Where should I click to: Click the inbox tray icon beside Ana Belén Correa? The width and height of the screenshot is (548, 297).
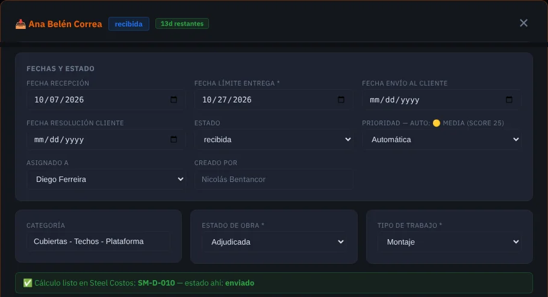[x=20, y=24]
